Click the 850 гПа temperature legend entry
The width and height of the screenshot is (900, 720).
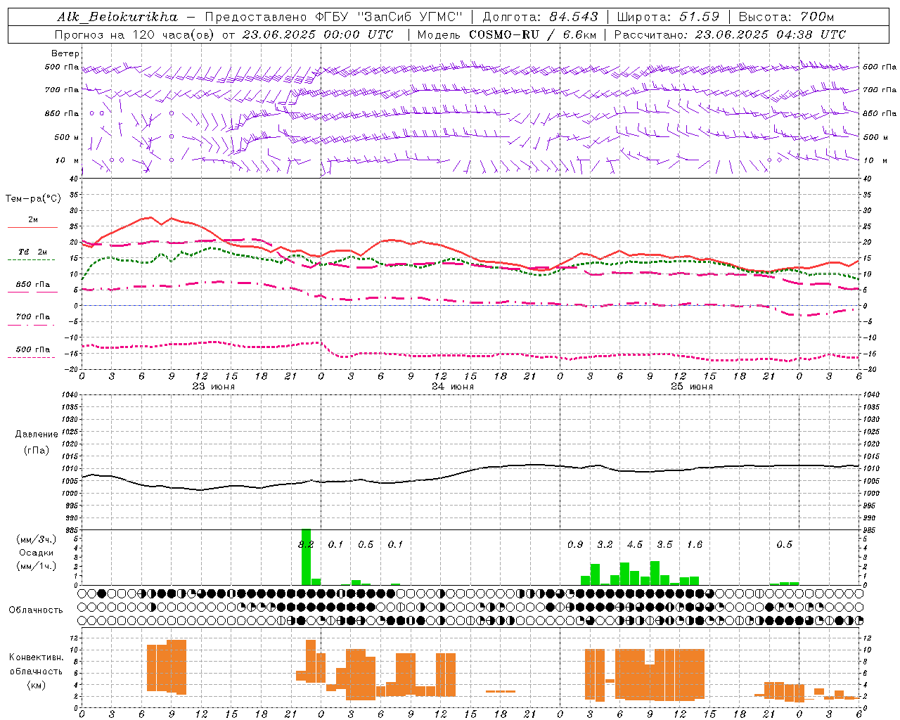tap(32, 285)
